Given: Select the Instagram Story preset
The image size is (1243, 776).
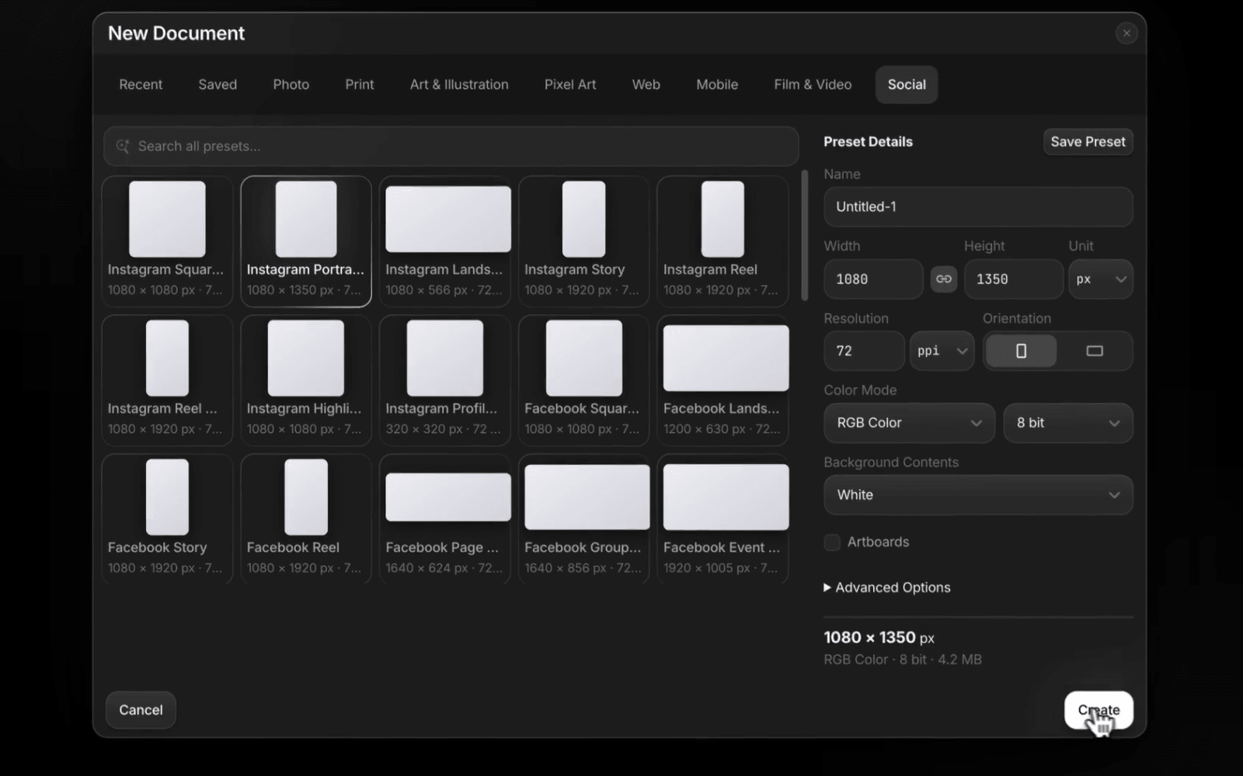Looking at the screenshot, I should [x=583, y=241].
